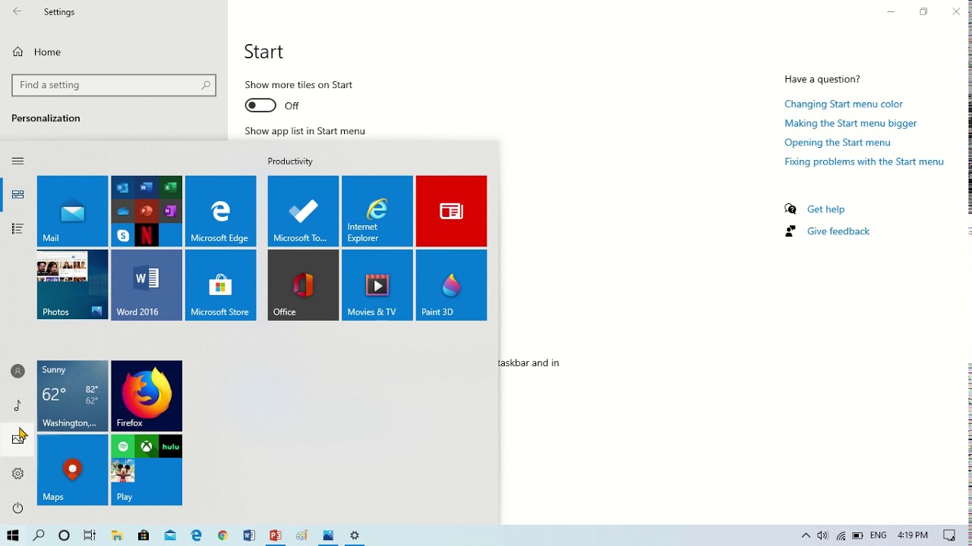Image resolution: width=972 pixels, height=546 pixels.
Task: Open Pictures folder in Start menu rail
Action: [x=17, y=439]
